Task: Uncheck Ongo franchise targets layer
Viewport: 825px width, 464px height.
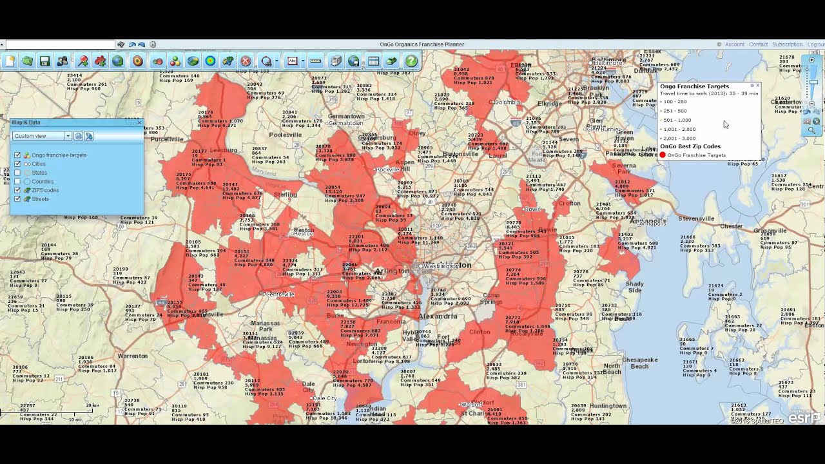Action: tap(17, 155)
